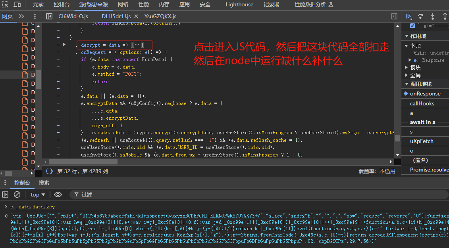Viewport: 449px width, 248px height.
Task: Select the (匿名) call stack frame
Action: [425, 160]
